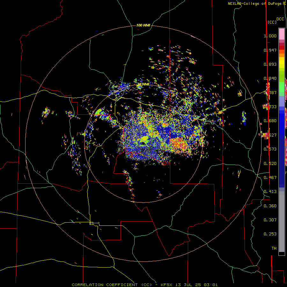This screenshot has width=287, height=287.
Task: Click the legend value 0.413
Action: 270,192
